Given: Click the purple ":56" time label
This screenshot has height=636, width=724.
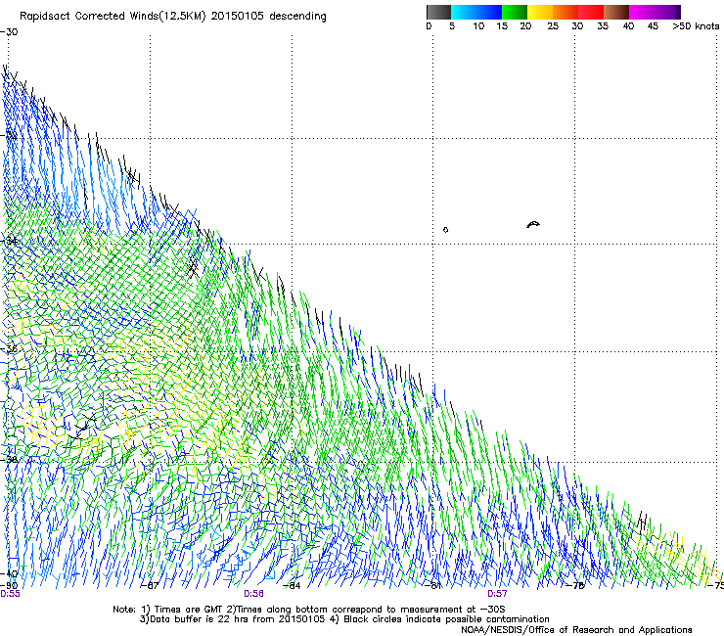Looking at the screenshot, I should coord(254,594).
